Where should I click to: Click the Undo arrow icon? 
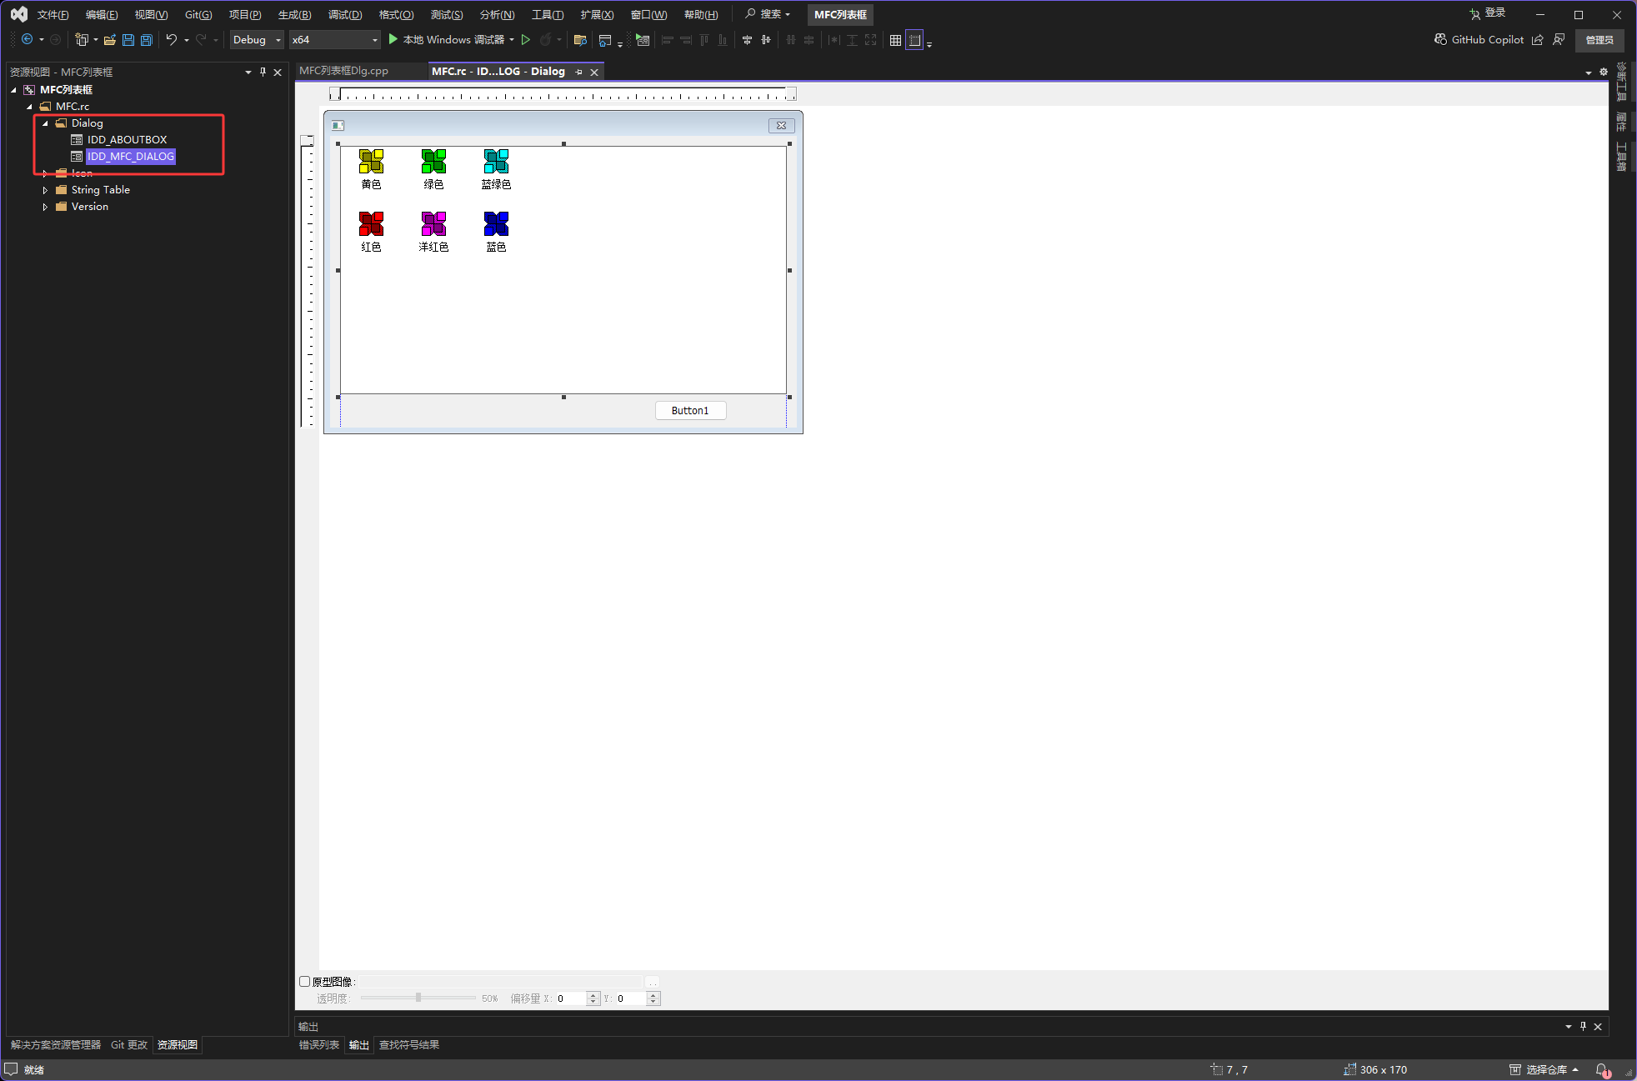click(x=171, y=40)
